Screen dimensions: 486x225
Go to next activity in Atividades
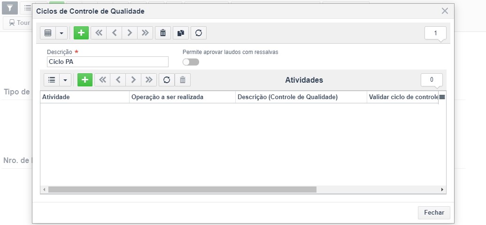tap(133, 80)
